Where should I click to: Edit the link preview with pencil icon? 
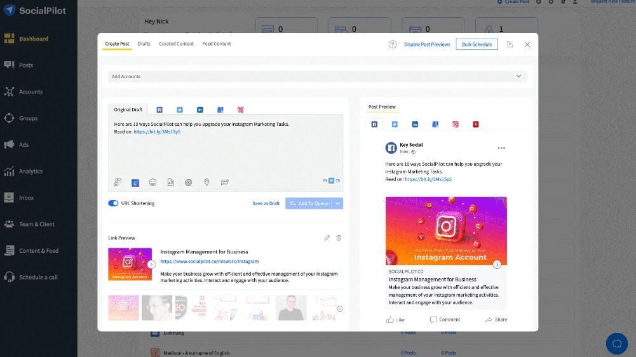point(327,238)
